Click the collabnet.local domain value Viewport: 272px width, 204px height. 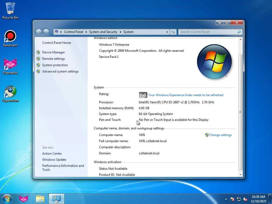coord(149,153)
